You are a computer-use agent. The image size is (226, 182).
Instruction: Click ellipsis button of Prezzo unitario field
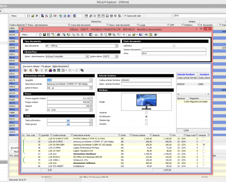coord(91,102)
